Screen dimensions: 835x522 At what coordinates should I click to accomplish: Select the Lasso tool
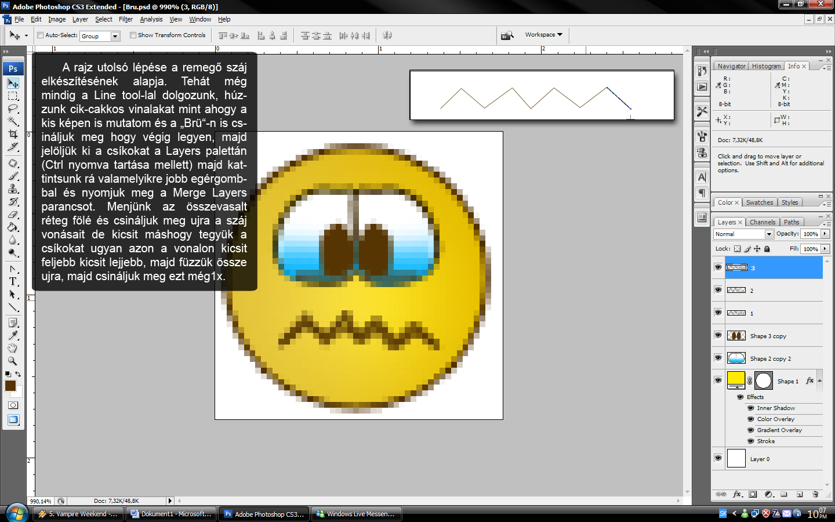[13, 109]
